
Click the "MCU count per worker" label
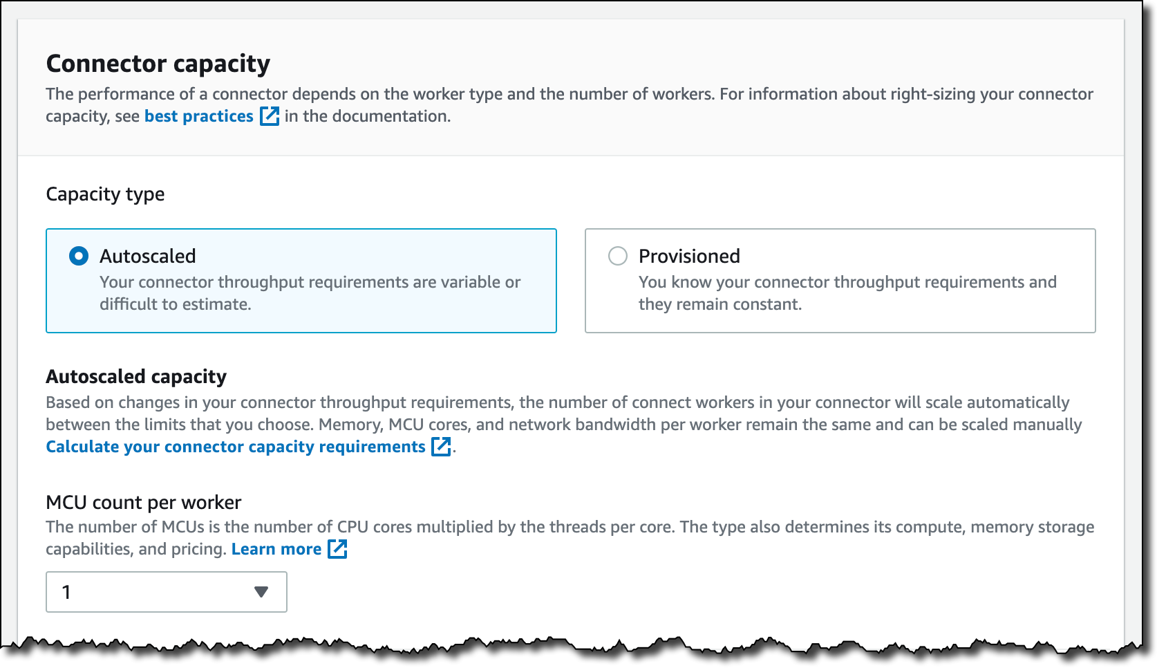tap(144, 502)
